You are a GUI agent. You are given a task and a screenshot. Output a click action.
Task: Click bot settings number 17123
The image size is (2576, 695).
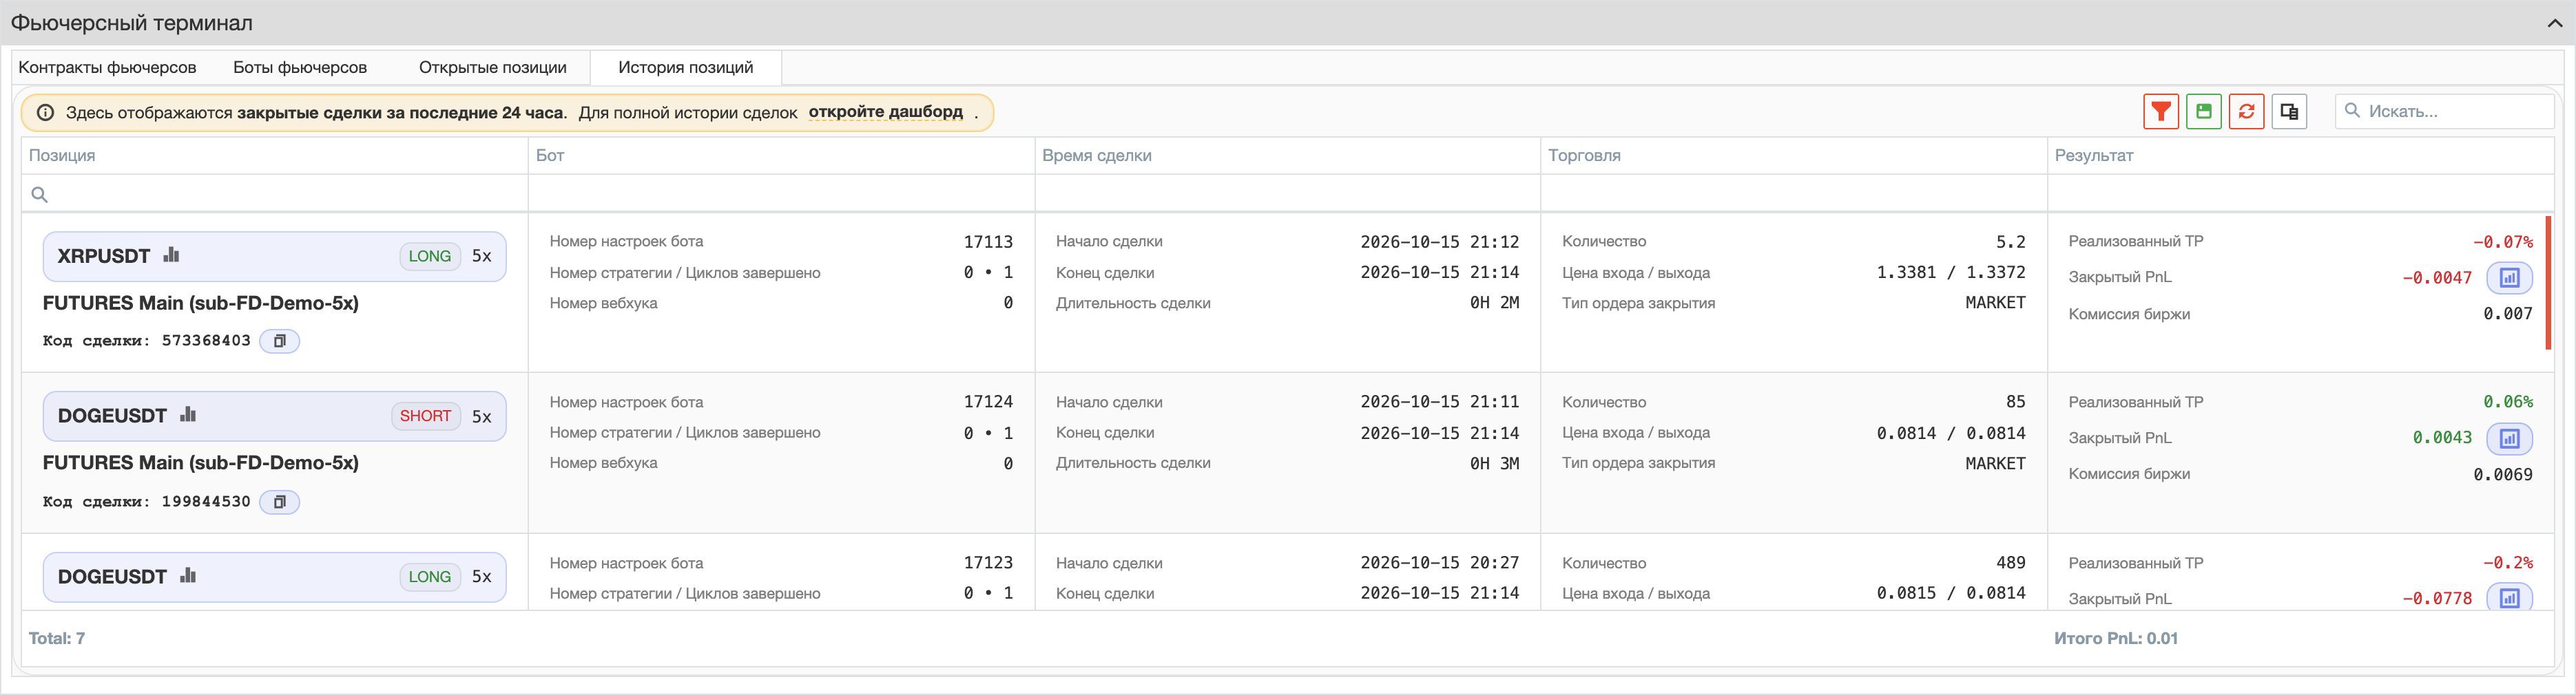tap(988, 562)
